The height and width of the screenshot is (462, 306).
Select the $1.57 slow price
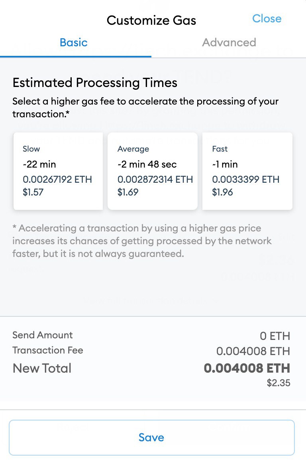tap(33, 192)
